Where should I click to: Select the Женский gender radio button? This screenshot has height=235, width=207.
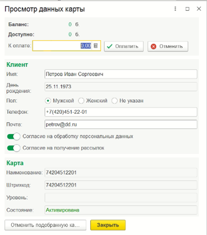81,101
